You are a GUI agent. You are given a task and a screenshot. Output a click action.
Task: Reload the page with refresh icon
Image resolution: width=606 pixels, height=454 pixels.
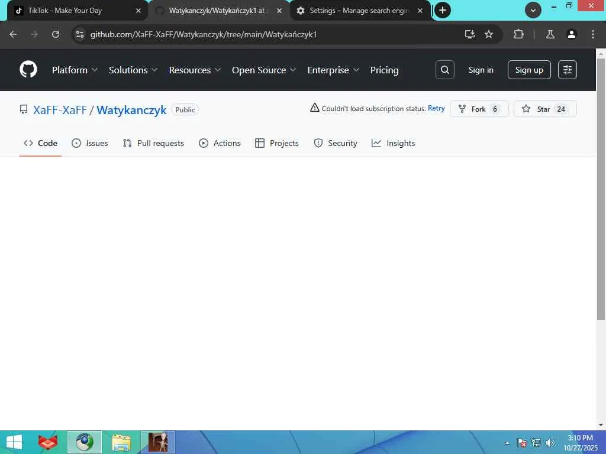point(56,34)
